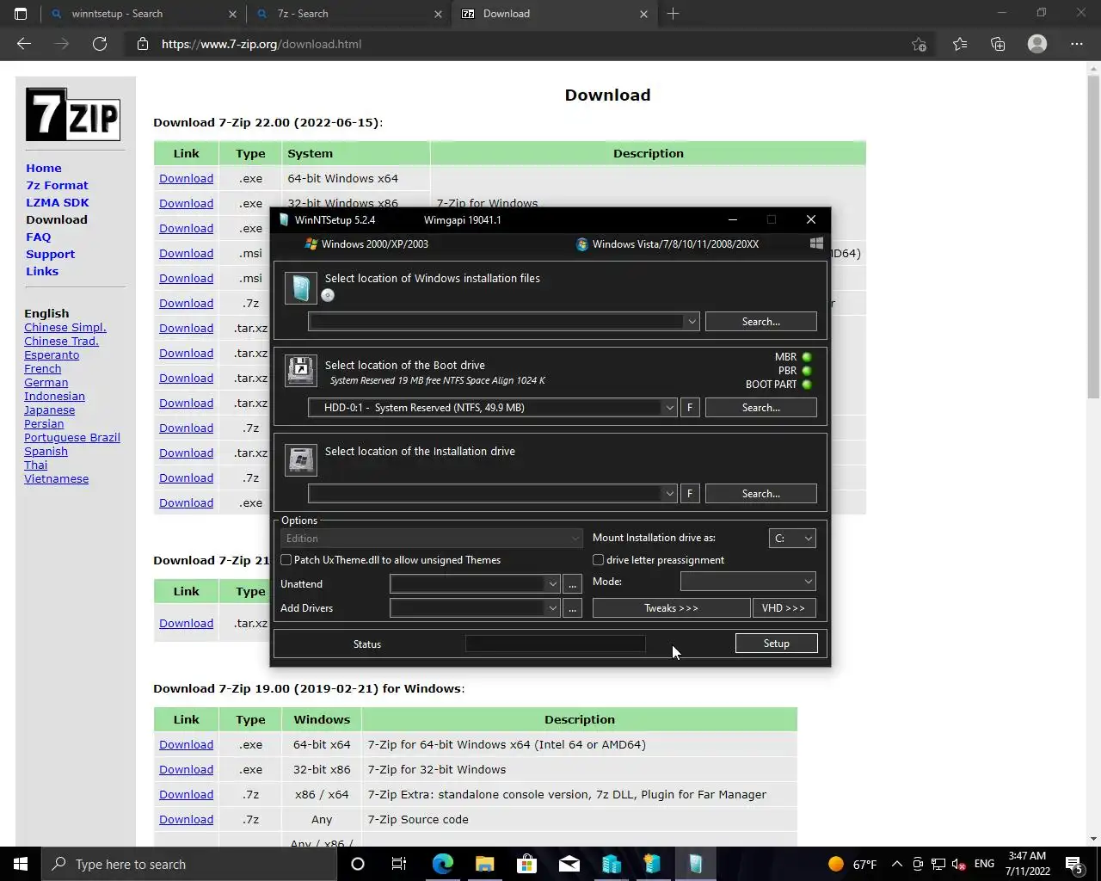Click Search button for Windows installation files
Screen dimensions: 1101x881
(761, 322)
